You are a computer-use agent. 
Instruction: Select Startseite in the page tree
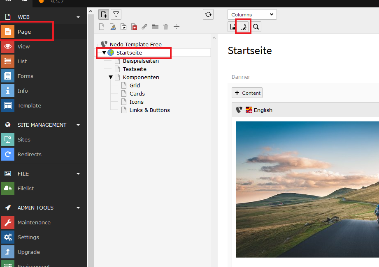click(129, 52)
